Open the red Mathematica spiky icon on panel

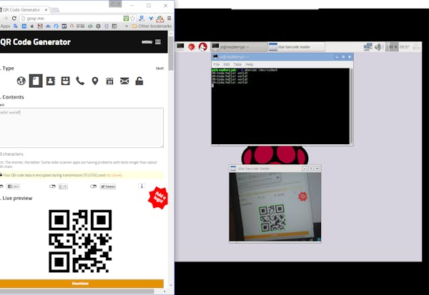click(192, 46)
